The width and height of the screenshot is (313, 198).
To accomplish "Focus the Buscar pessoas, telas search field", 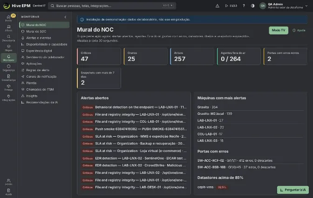I will coord(112,6).
